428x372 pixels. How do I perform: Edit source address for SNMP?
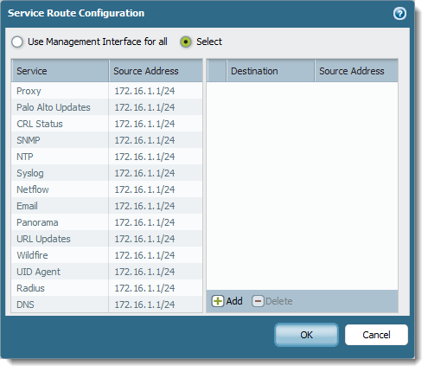(x=156, y=140)
